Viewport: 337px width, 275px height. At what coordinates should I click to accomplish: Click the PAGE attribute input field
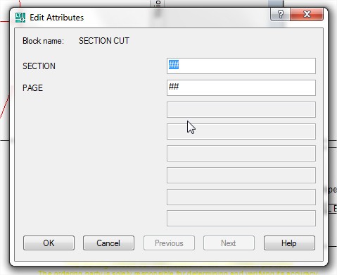241,87
